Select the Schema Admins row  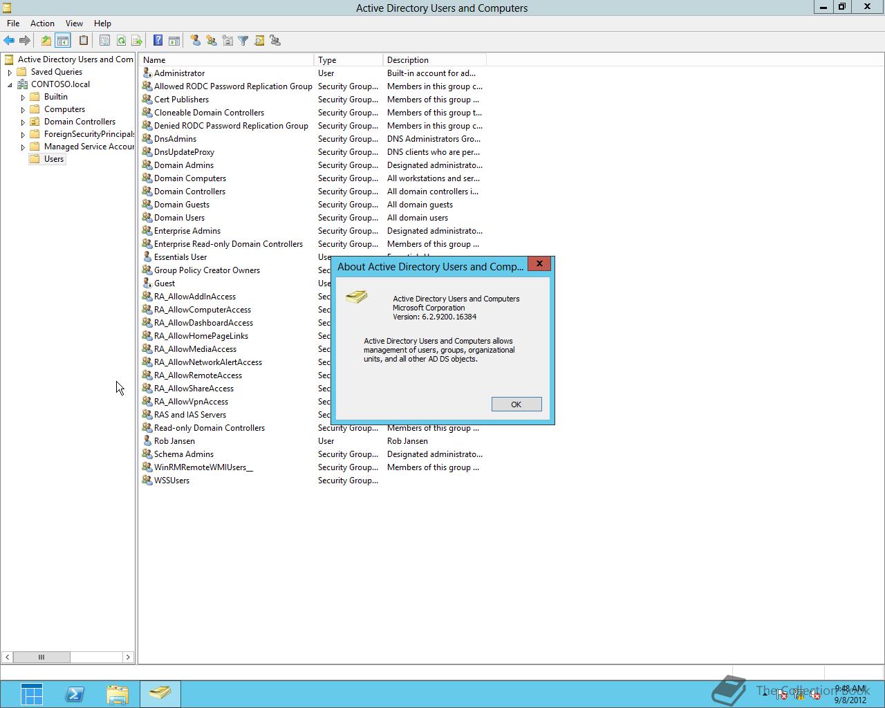point(313,454)
